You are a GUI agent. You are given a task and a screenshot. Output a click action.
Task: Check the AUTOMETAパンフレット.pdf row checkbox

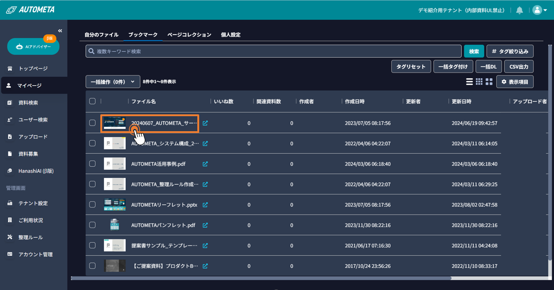(x=93, y=225)
